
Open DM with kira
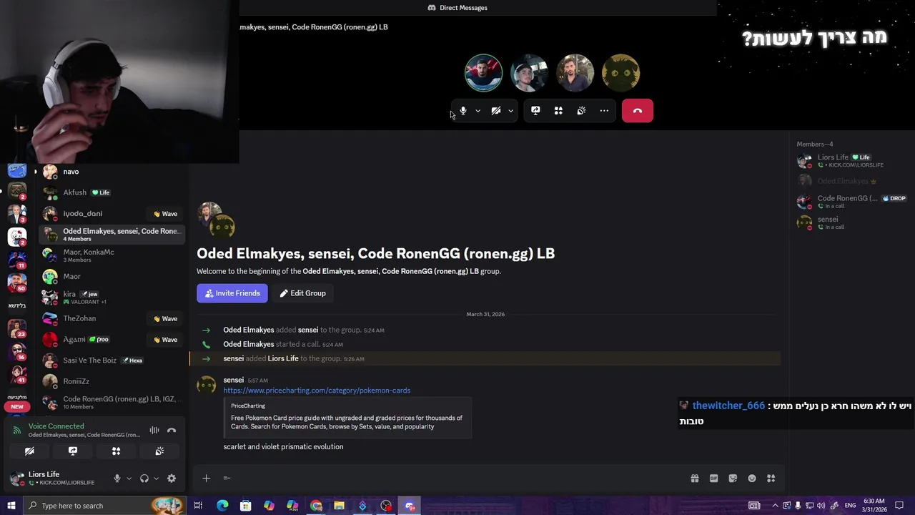[112, 298]
